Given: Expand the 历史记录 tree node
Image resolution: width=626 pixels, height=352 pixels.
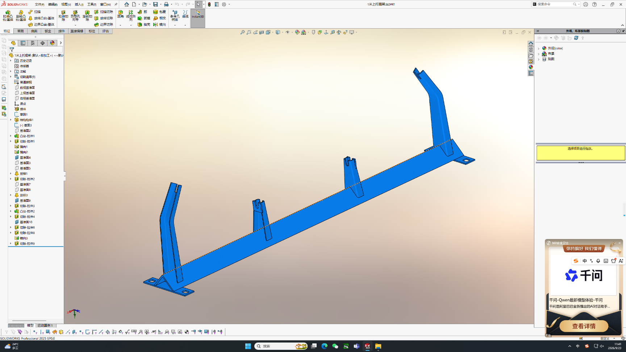Looking at the screenshot, I should [x=11, y=61].
